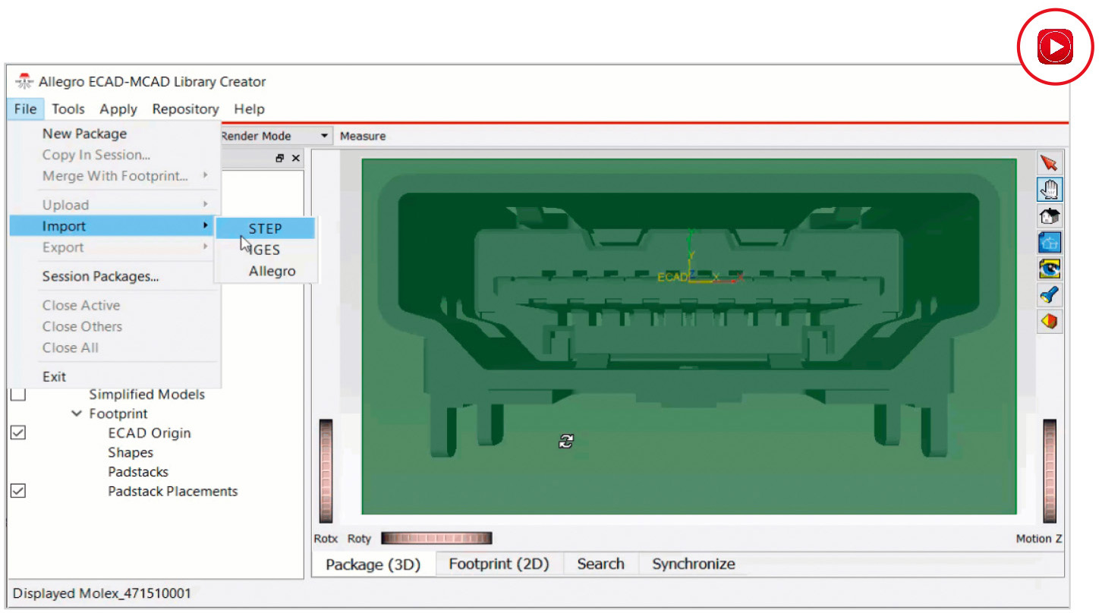Select IGES in the Import submenu
The image size is (1102, 613).
point(265,250)
